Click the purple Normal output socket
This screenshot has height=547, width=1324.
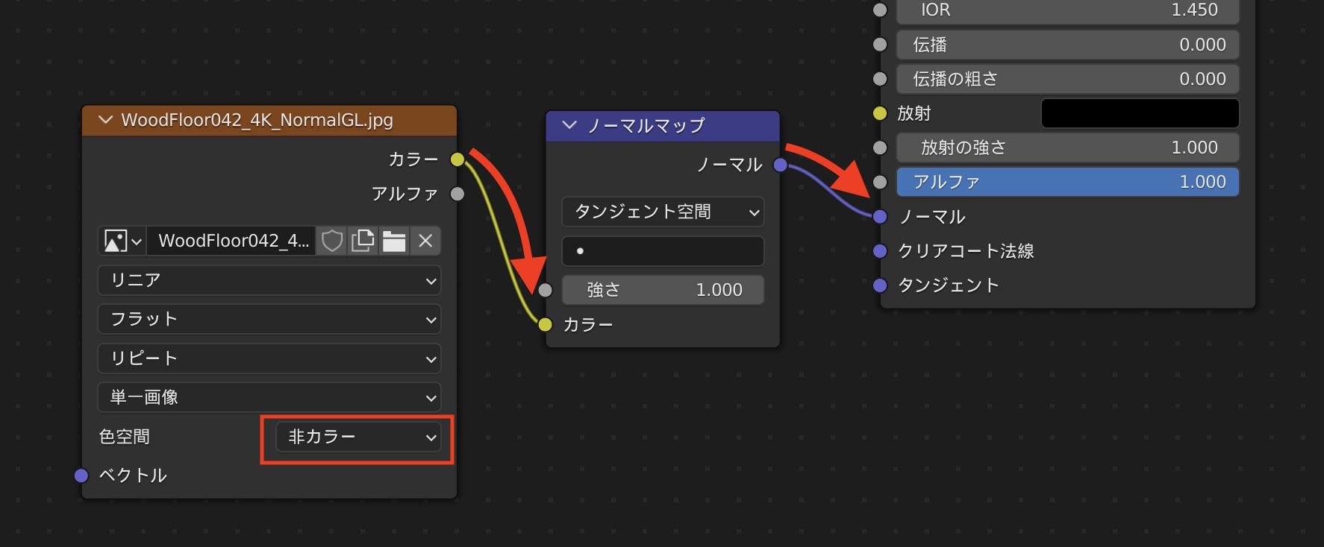pyautogui.click(x=780, y=165)
